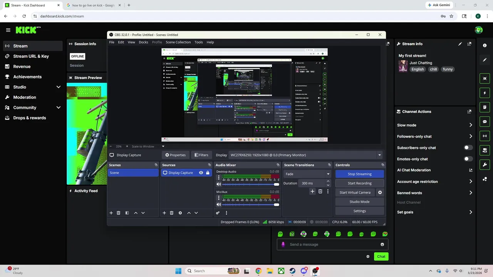Viewport: 493px width, 277px height.
Task: Open the OBS Scene Collection menu
Action: coord(178,42)
